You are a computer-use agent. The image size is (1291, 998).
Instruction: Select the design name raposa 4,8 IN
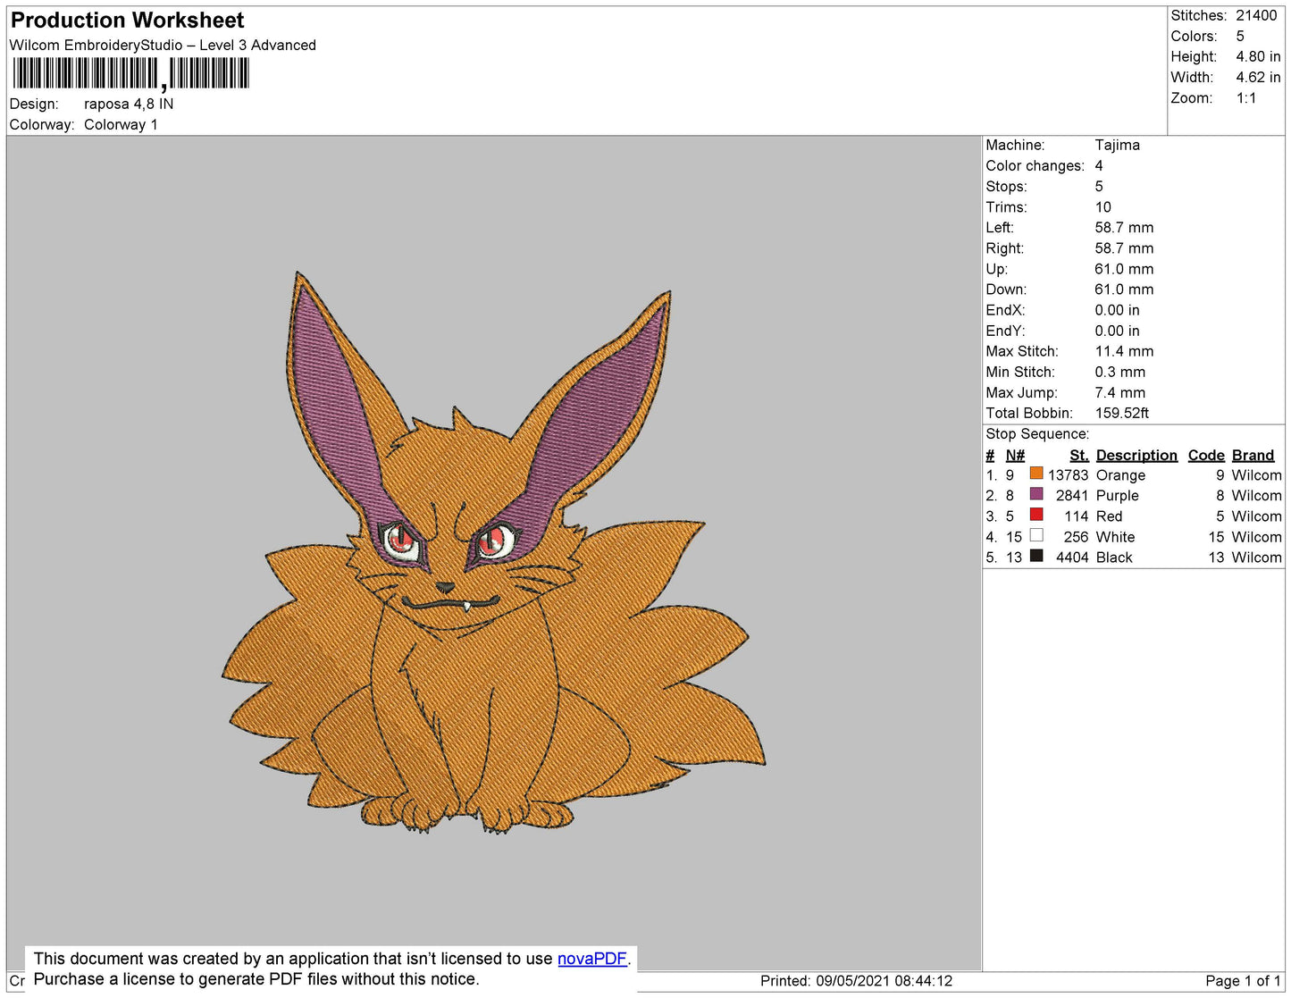click(129, 104)
